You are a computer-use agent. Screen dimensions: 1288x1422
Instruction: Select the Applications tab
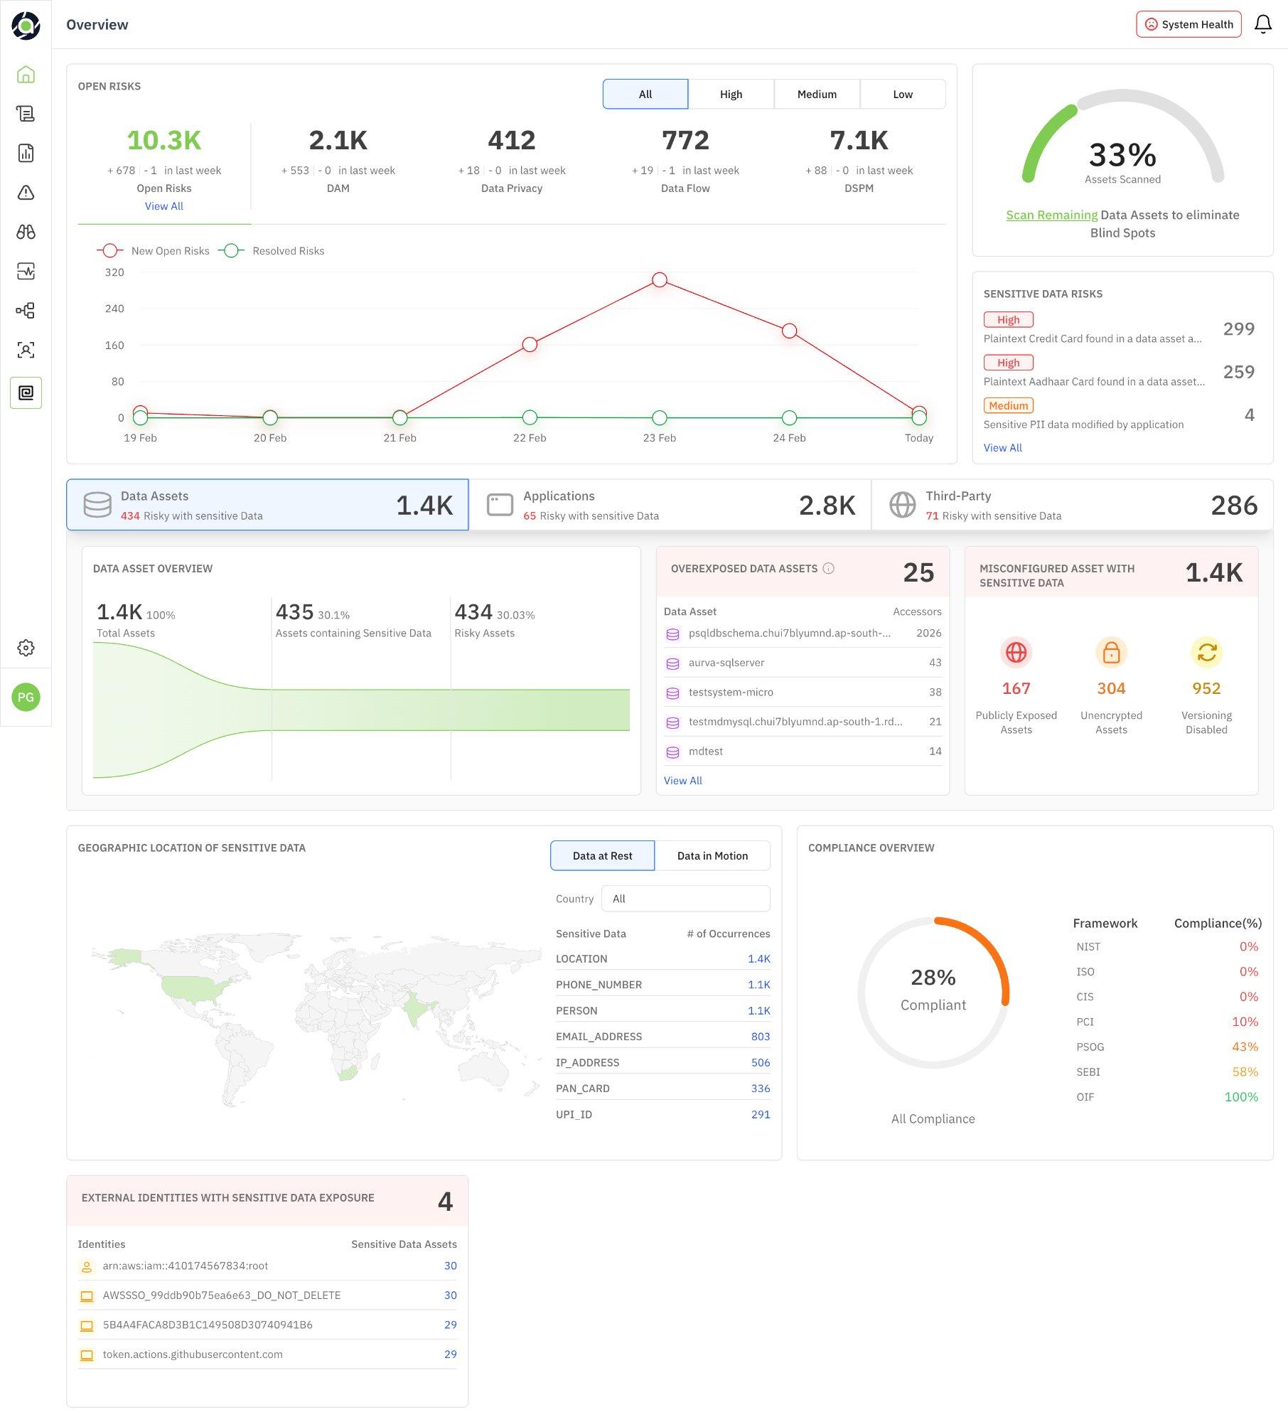(x=670, y=505)
